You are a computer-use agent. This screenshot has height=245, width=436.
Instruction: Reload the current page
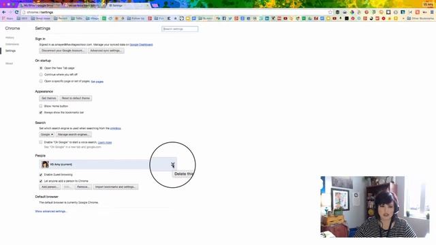pos(16,12)
